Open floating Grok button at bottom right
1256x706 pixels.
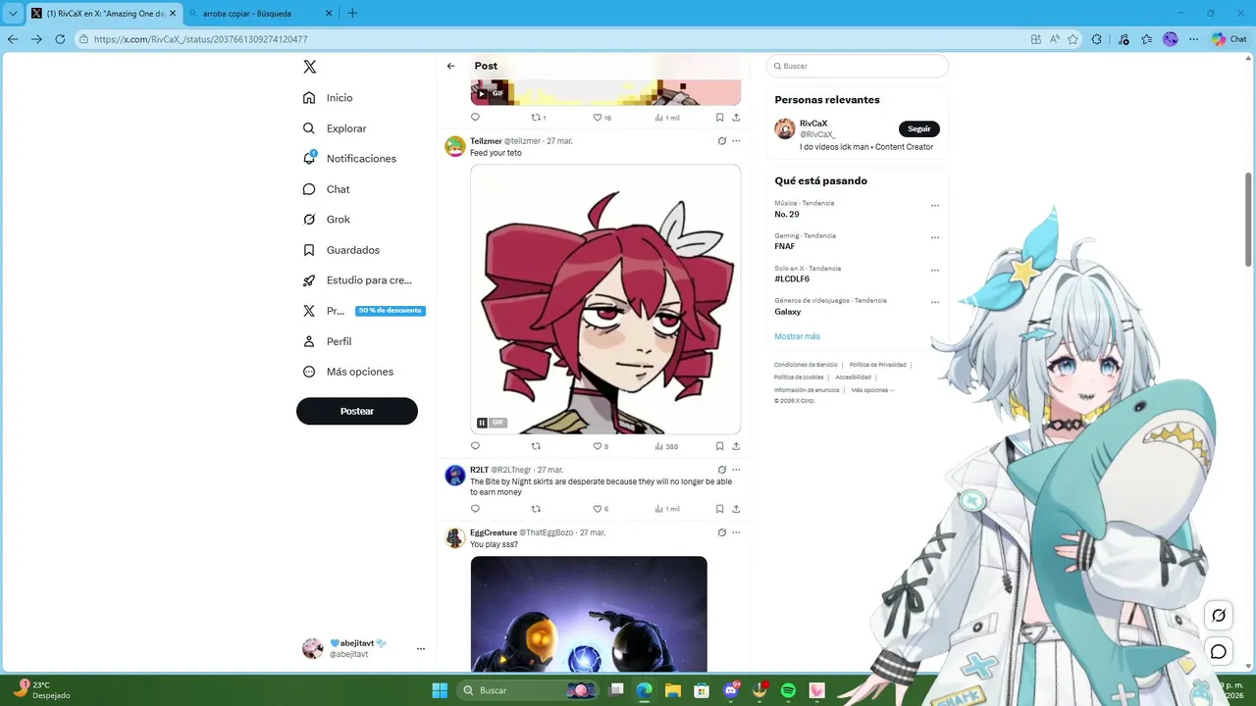[1219, 616]
